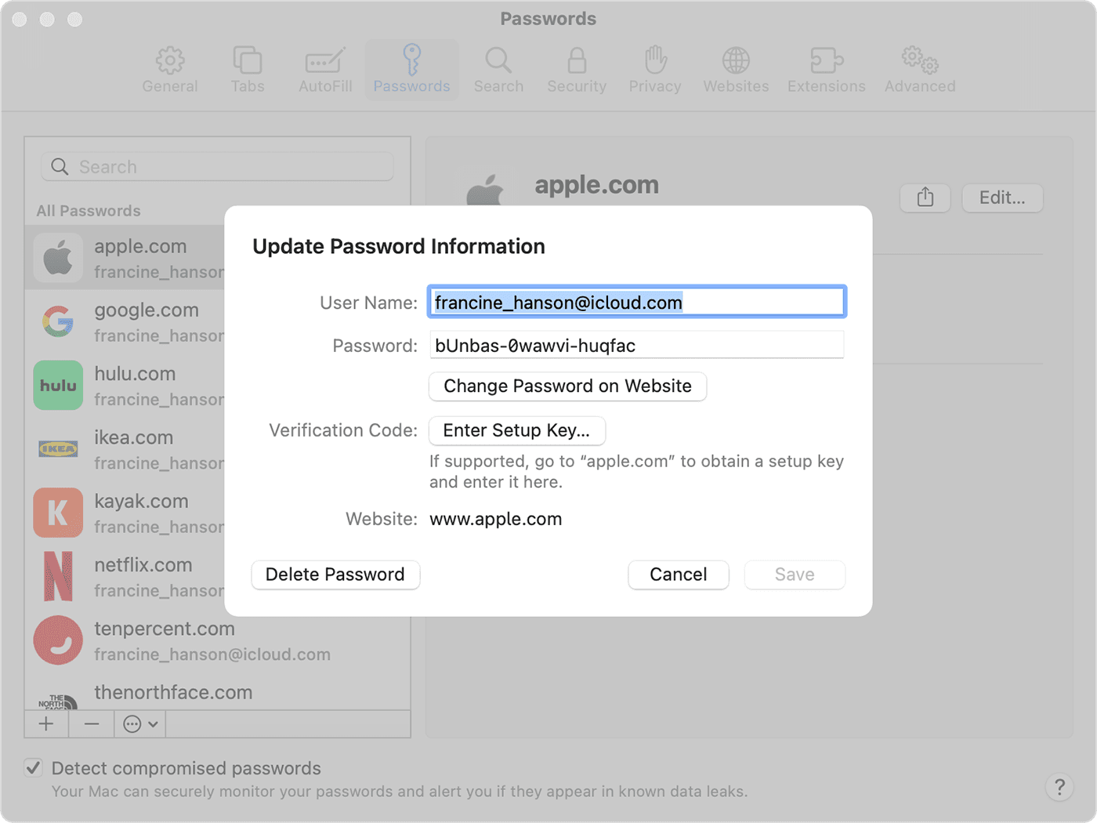Click the Password input field
1097x823 pixels.
click(636, 346)
